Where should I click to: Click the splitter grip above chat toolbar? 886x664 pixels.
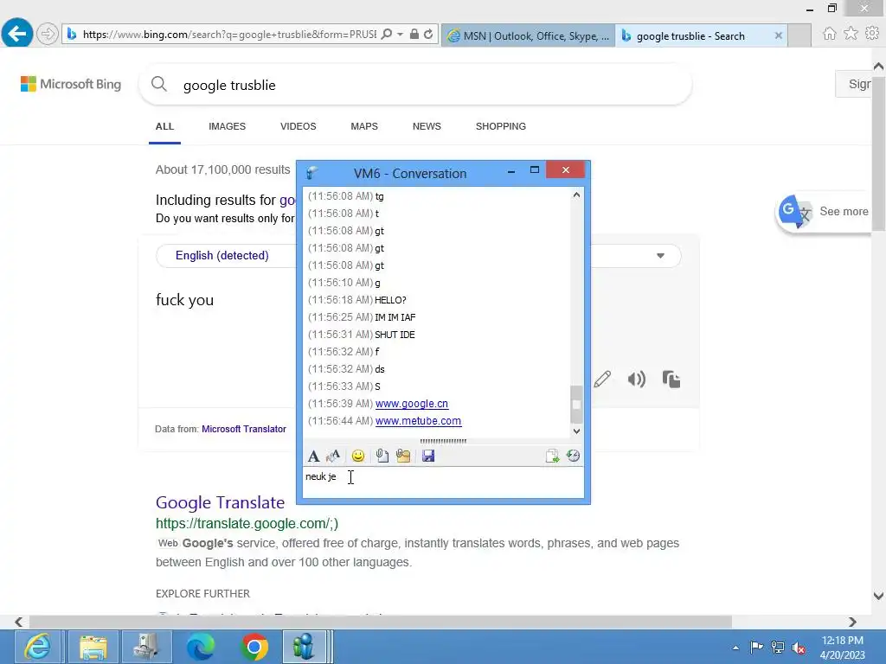tap(444, 441)
